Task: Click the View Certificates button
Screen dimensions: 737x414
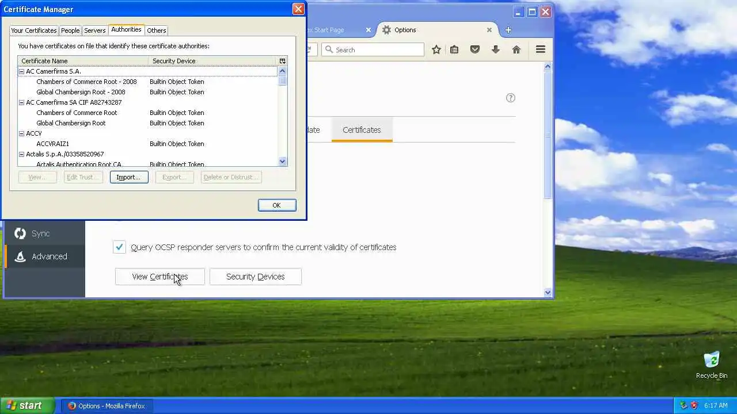Action: [x=159, y=277]
